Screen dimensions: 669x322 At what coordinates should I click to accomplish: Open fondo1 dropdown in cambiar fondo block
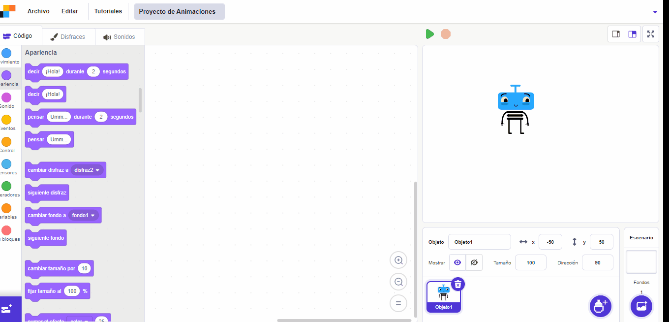click(84, 215)
